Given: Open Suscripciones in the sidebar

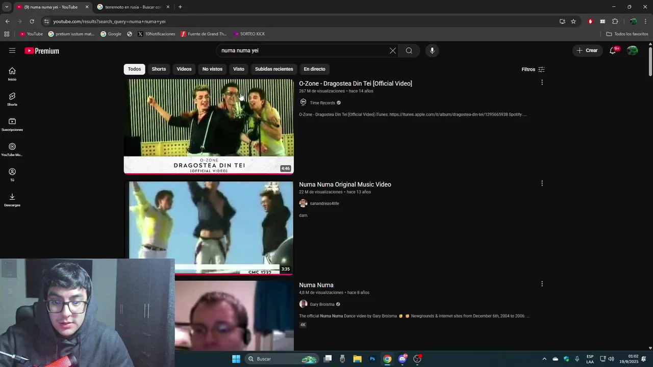Looking at the screenshot, I should [12, 124].
